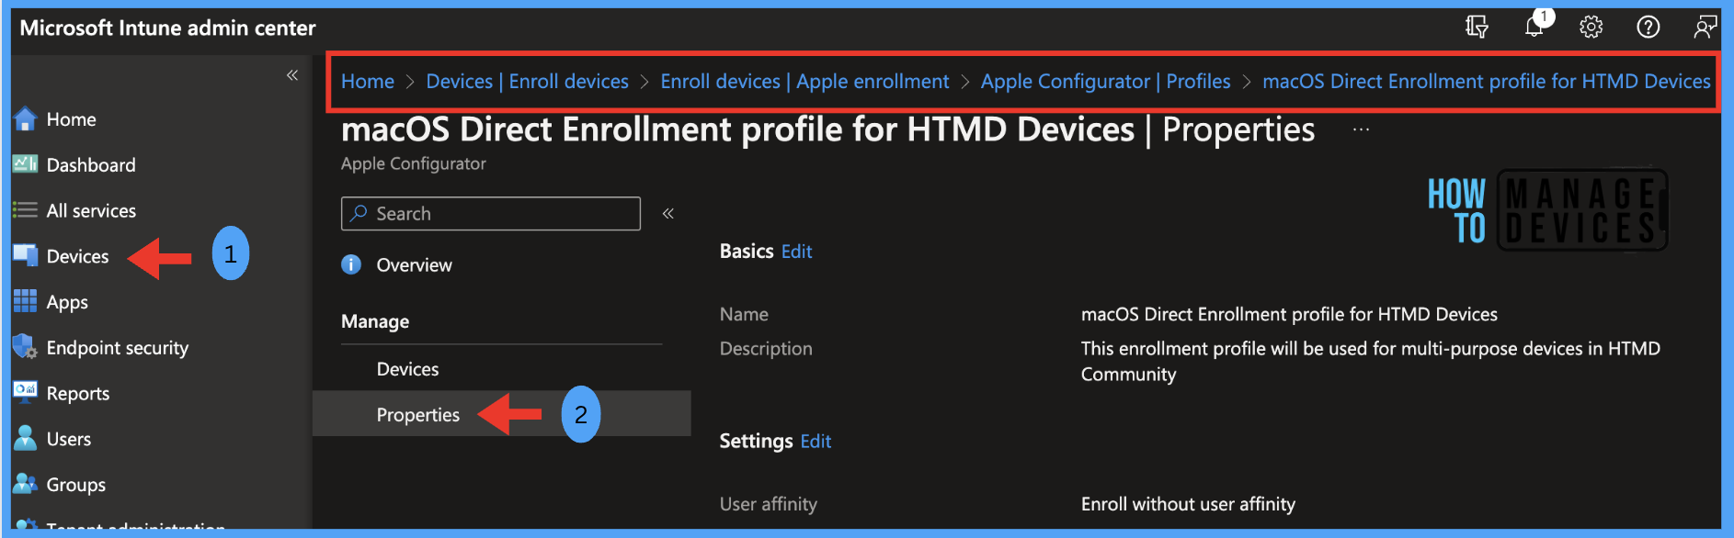The width and height of the screenshot is (1734, 538).
Task: Open the notifications bell
Action: click(x=1534, y=27)
